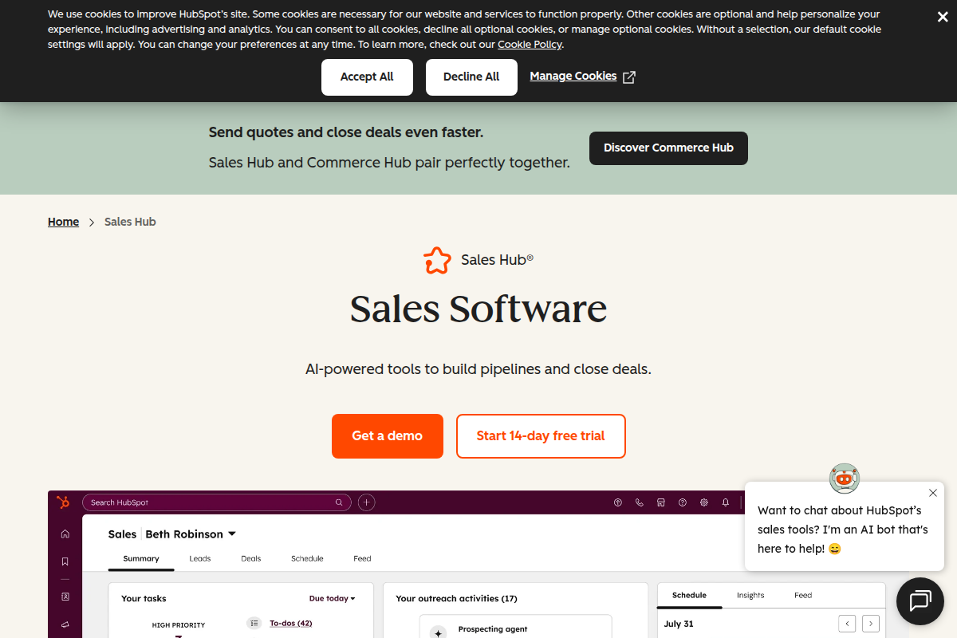This screenshot has width=957, height=638.
Task: Switch to the Deals tab
Action: click(251, 559)
